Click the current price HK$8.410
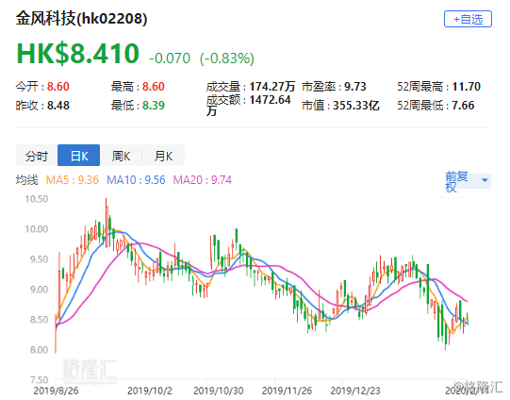The image size is (510, 400). [78, 54]
